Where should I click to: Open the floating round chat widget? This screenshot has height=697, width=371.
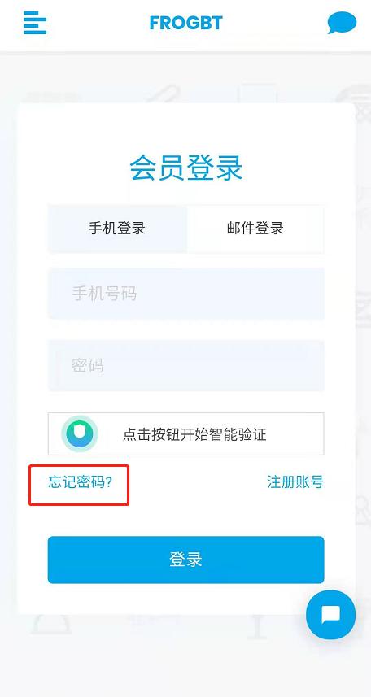tap(330, 614)
